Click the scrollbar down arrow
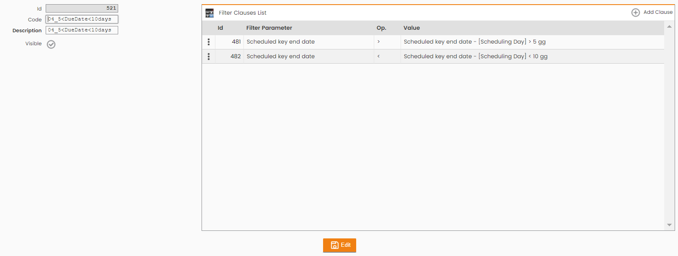 (x=669, y=225)
